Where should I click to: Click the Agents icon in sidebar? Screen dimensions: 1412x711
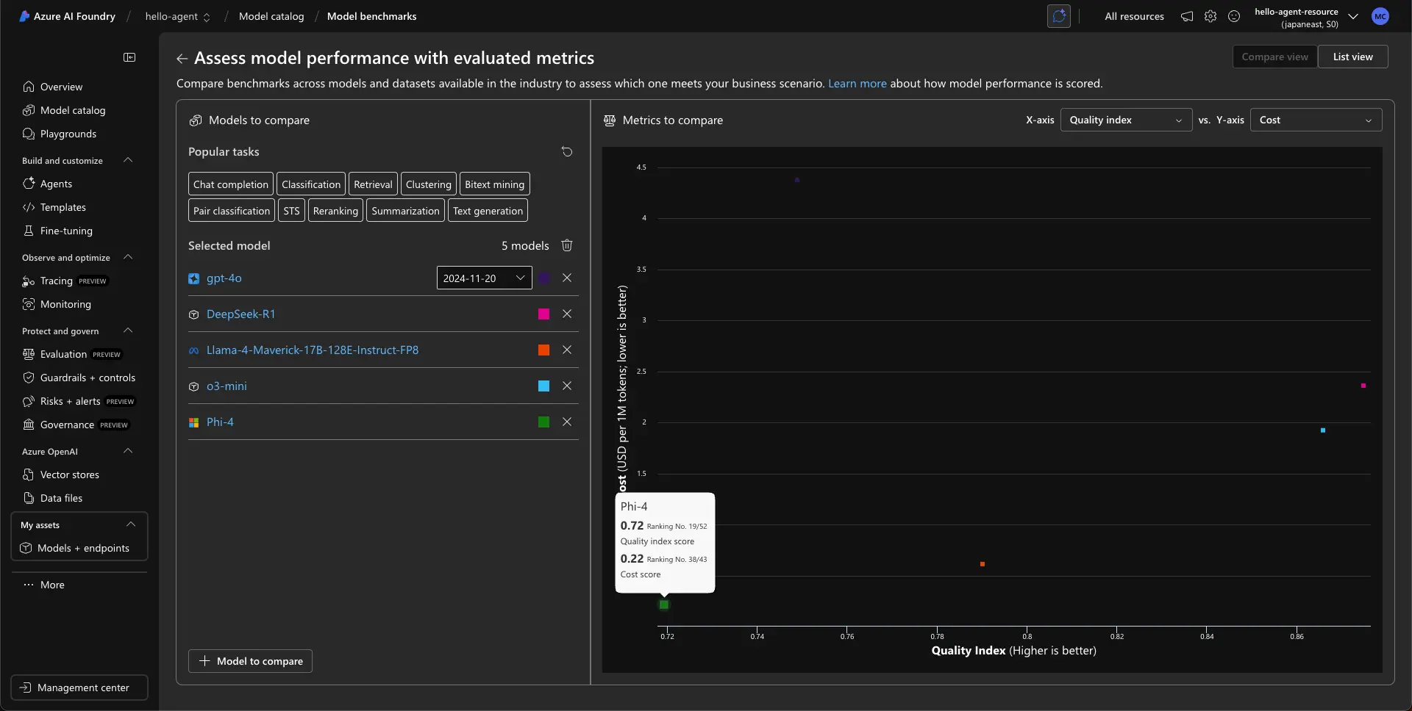[29, 184]
